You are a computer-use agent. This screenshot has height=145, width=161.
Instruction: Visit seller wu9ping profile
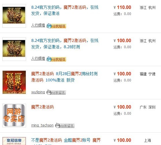[38, 92]
